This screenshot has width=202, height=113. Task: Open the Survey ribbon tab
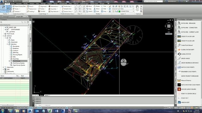click(x=56, y=3)
